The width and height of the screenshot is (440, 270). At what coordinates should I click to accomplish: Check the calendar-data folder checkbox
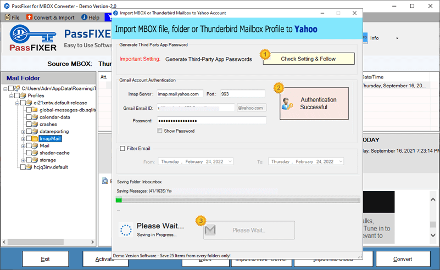(29, 117)
